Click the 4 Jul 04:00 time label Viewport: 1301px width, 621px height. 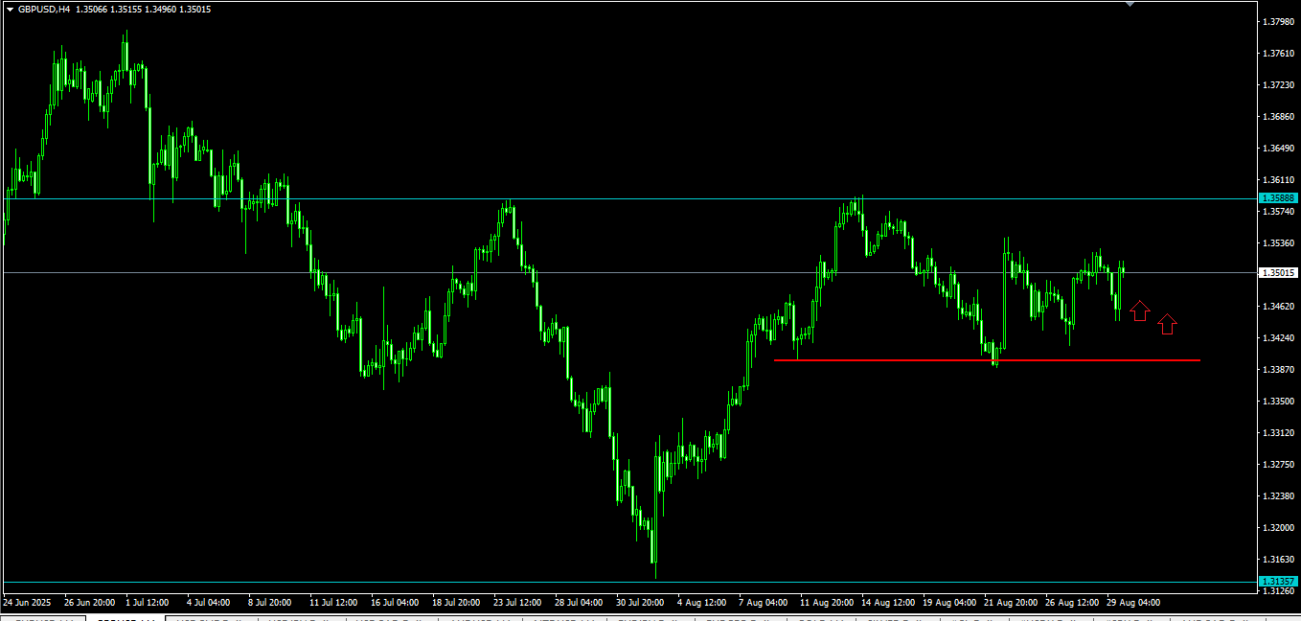tap(209, 603)
